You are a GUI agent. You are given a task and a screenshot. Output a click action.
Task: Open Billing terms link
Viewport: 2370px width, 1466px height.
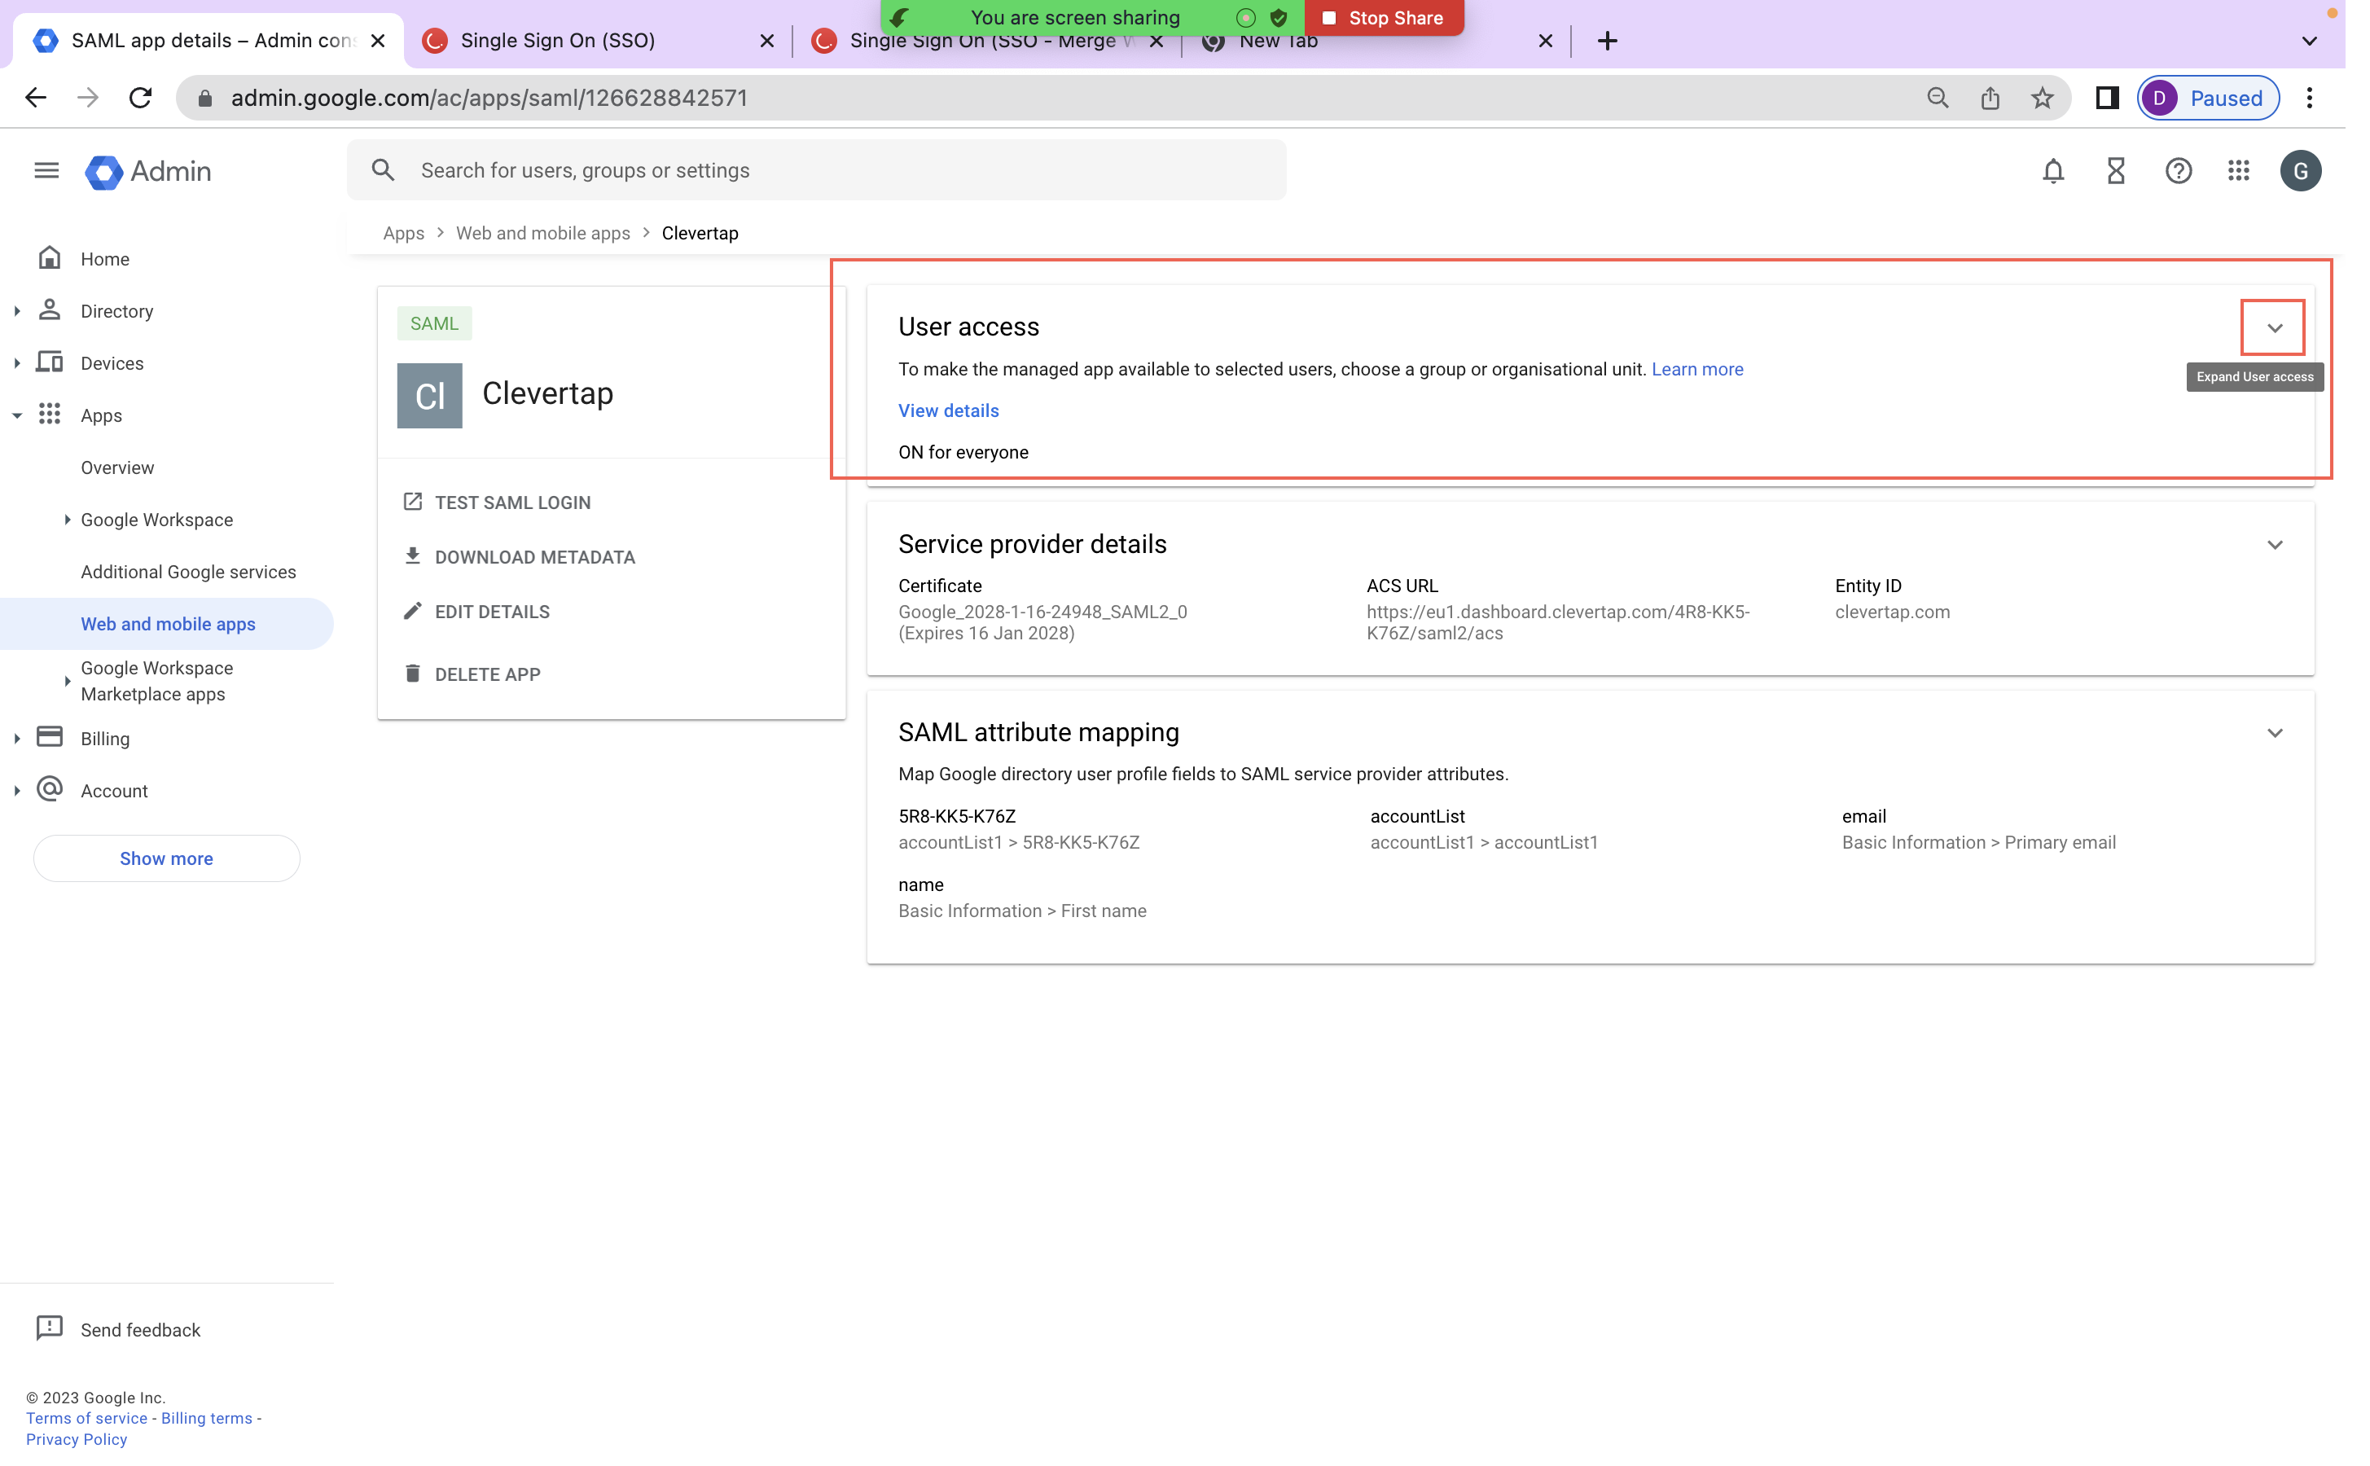pyautogui.click(x=207, y=1417)
